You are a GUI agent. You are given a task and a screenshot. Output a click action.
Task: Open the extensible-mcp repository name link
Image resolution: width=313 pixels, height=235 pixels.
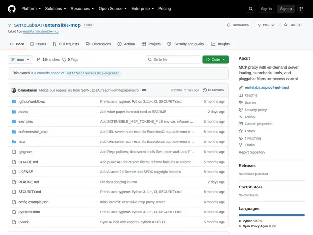coord(63,25)
